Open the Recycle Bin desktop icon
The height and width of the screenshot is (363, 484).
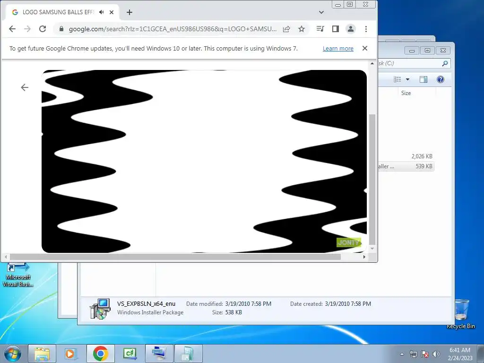coord(461,314)
